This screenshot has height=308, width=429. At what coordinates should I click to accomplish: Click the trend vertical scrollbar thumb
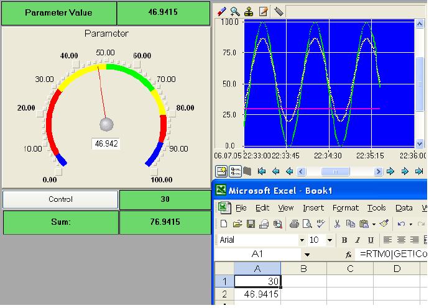[x=420, y=84]
